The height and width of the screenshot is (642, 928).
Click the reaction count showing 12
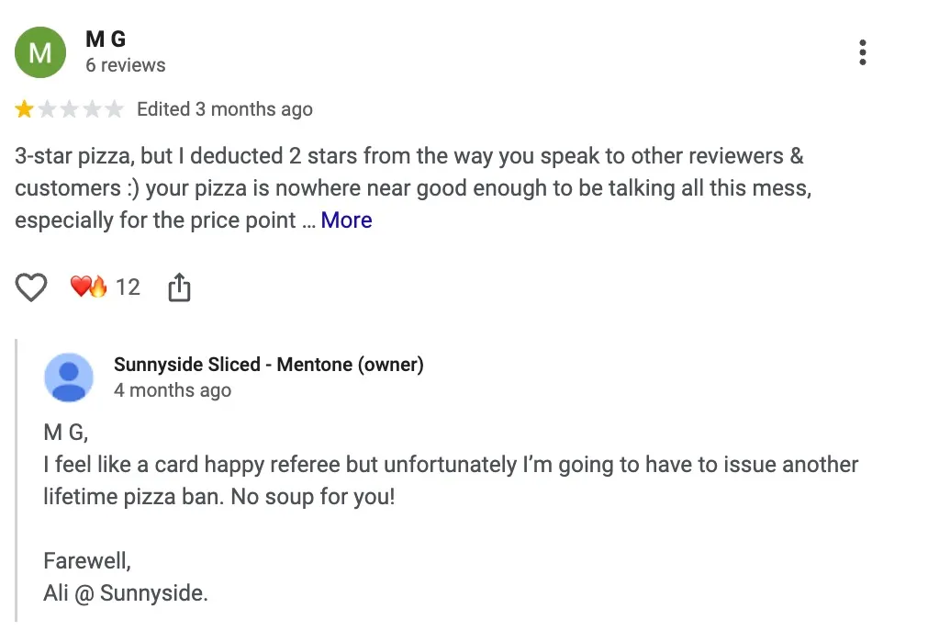click(x=129, y=287)
